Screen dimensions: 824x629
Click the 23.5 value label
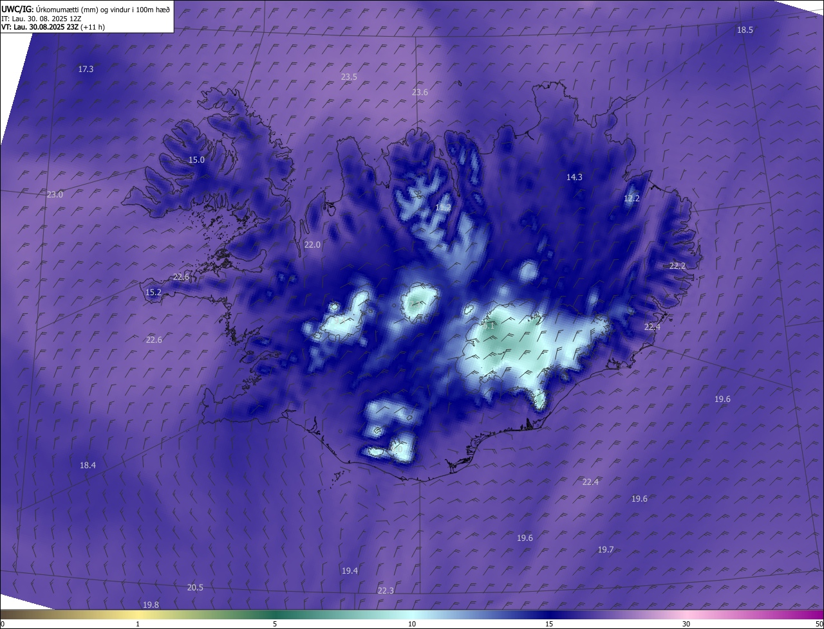tap(349, 77)
